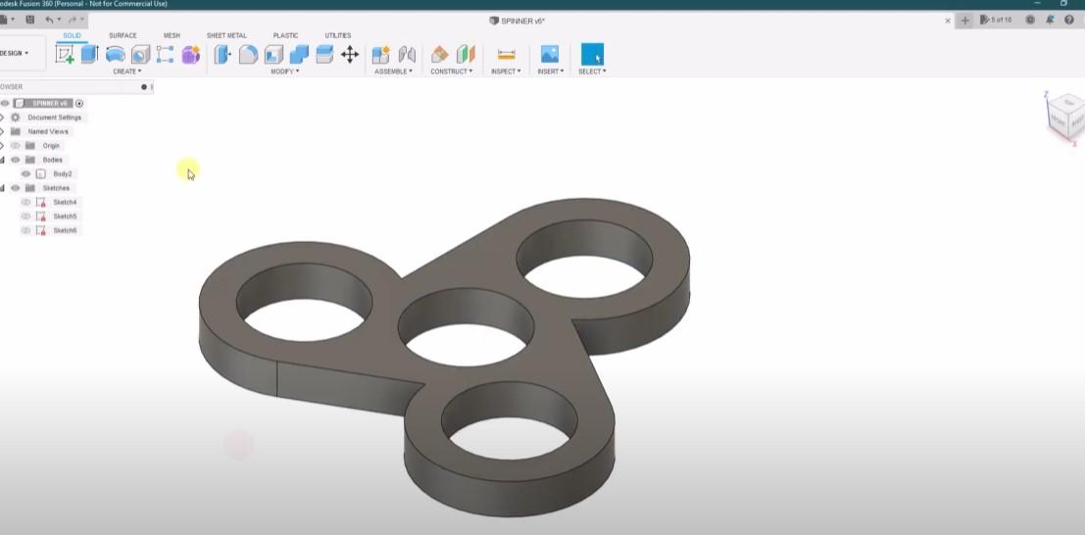The width and height of the screenshot is (1085, 535).
Task: Select the Extrude tool
Action: [x=90, y=54]
